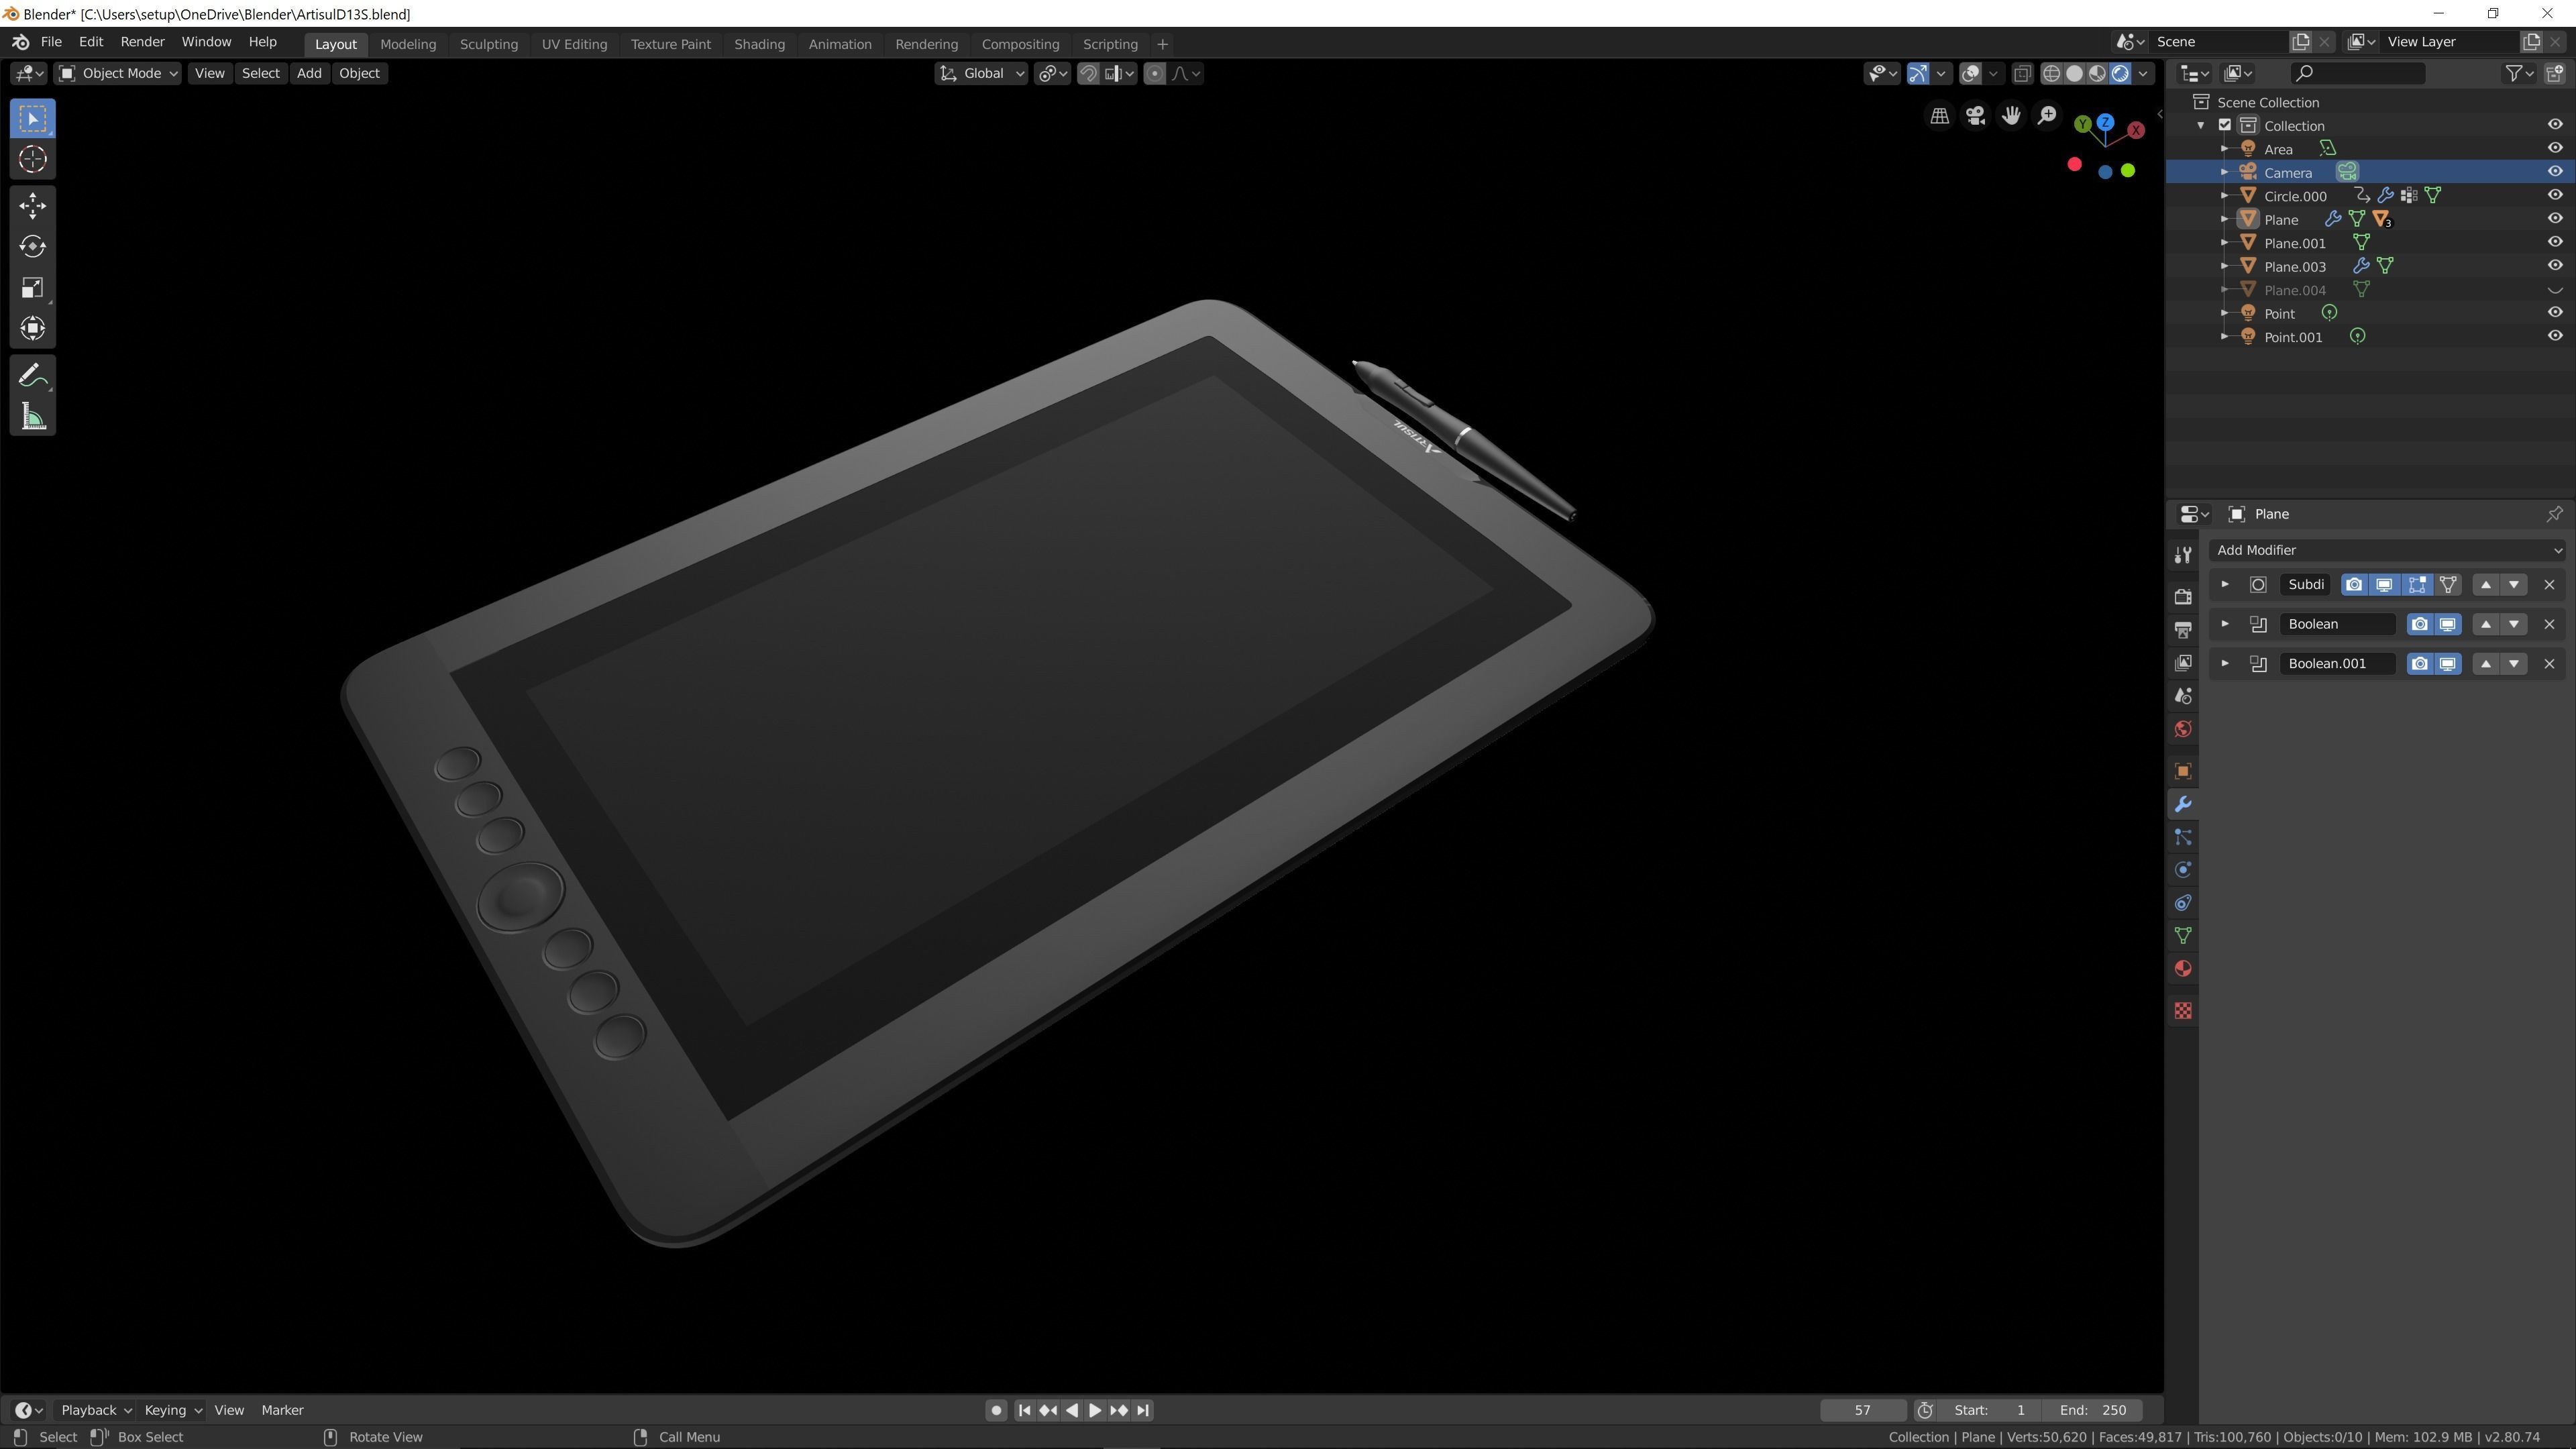
Task: Switch to rendered viewport shading
Action: [2120, 73]
